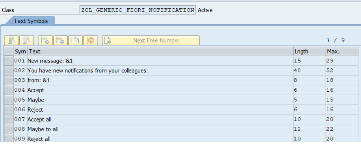Click the text 'You have new notifications from your colleagues.'

[88, 71]
